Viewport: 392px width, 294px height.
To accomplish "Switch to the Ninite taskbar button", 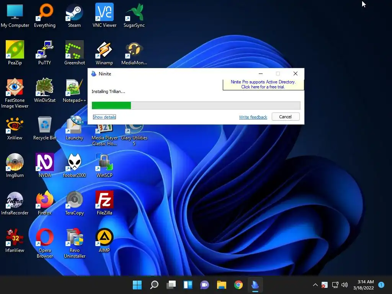I will coord(255,285).
